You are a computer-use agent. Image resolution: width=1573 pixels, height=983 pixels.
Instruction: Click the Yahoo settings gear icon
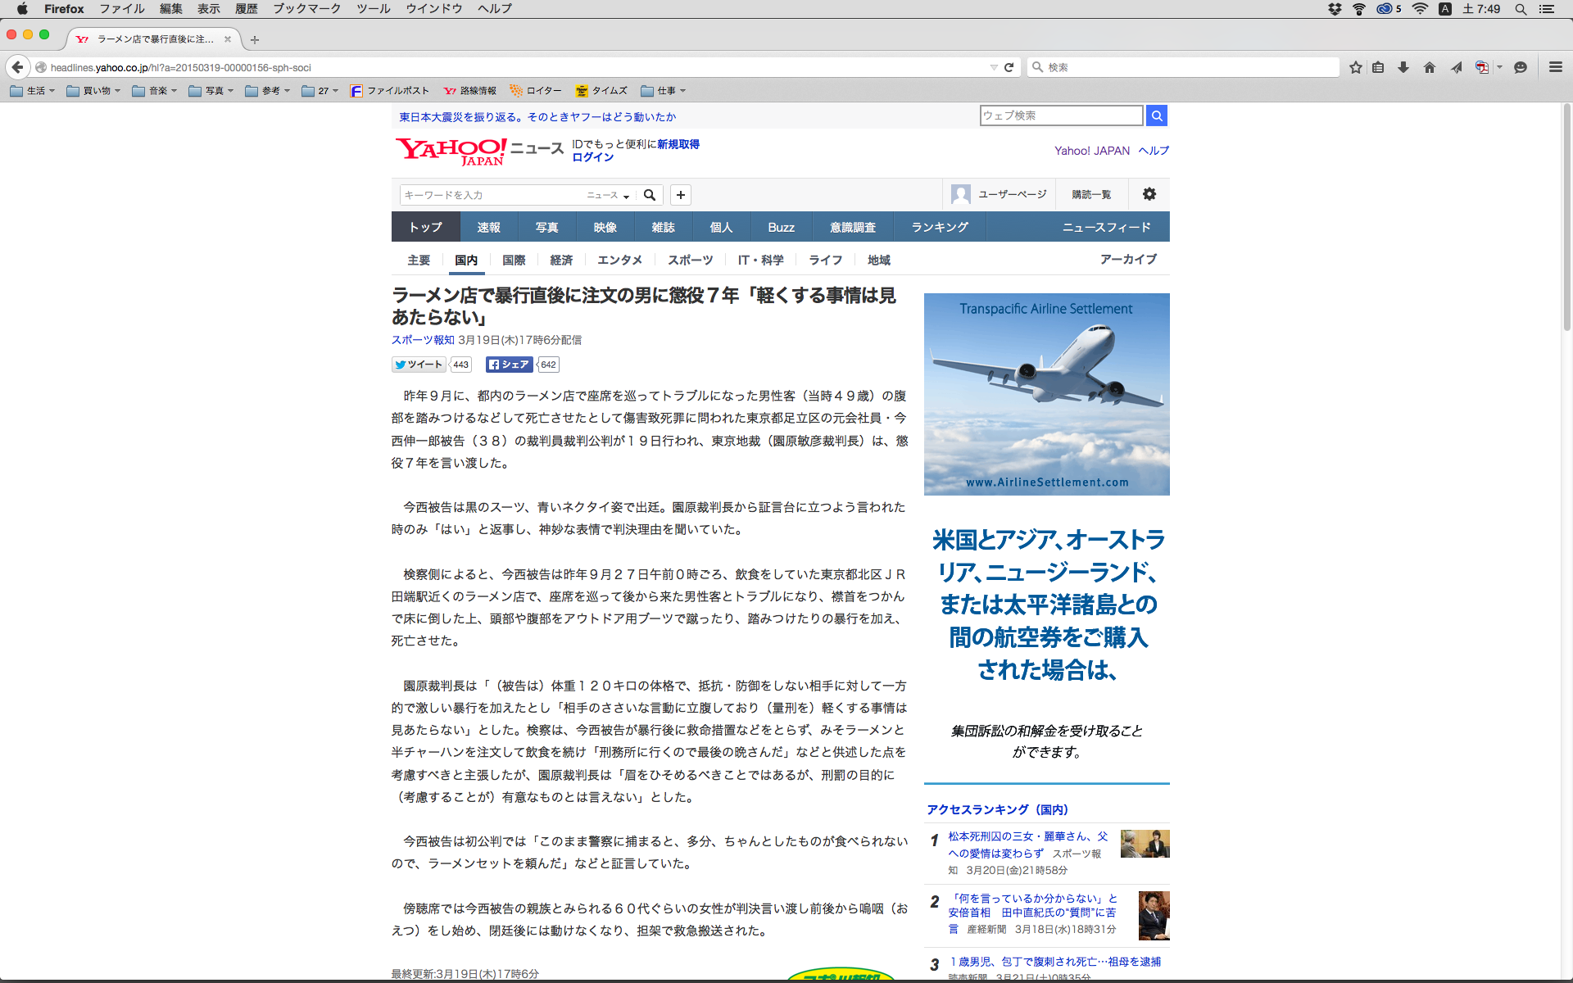coord(1149,194)
